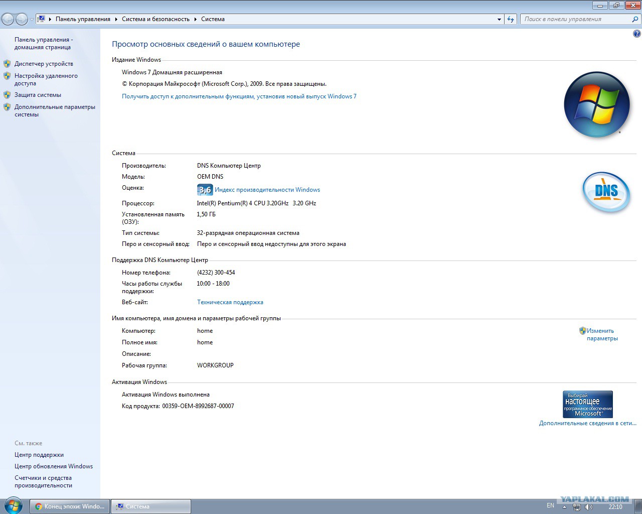Viewport: 642px width, 514px height.
Task: Open the Техническая поддержка website link
Action: point(230,302)
